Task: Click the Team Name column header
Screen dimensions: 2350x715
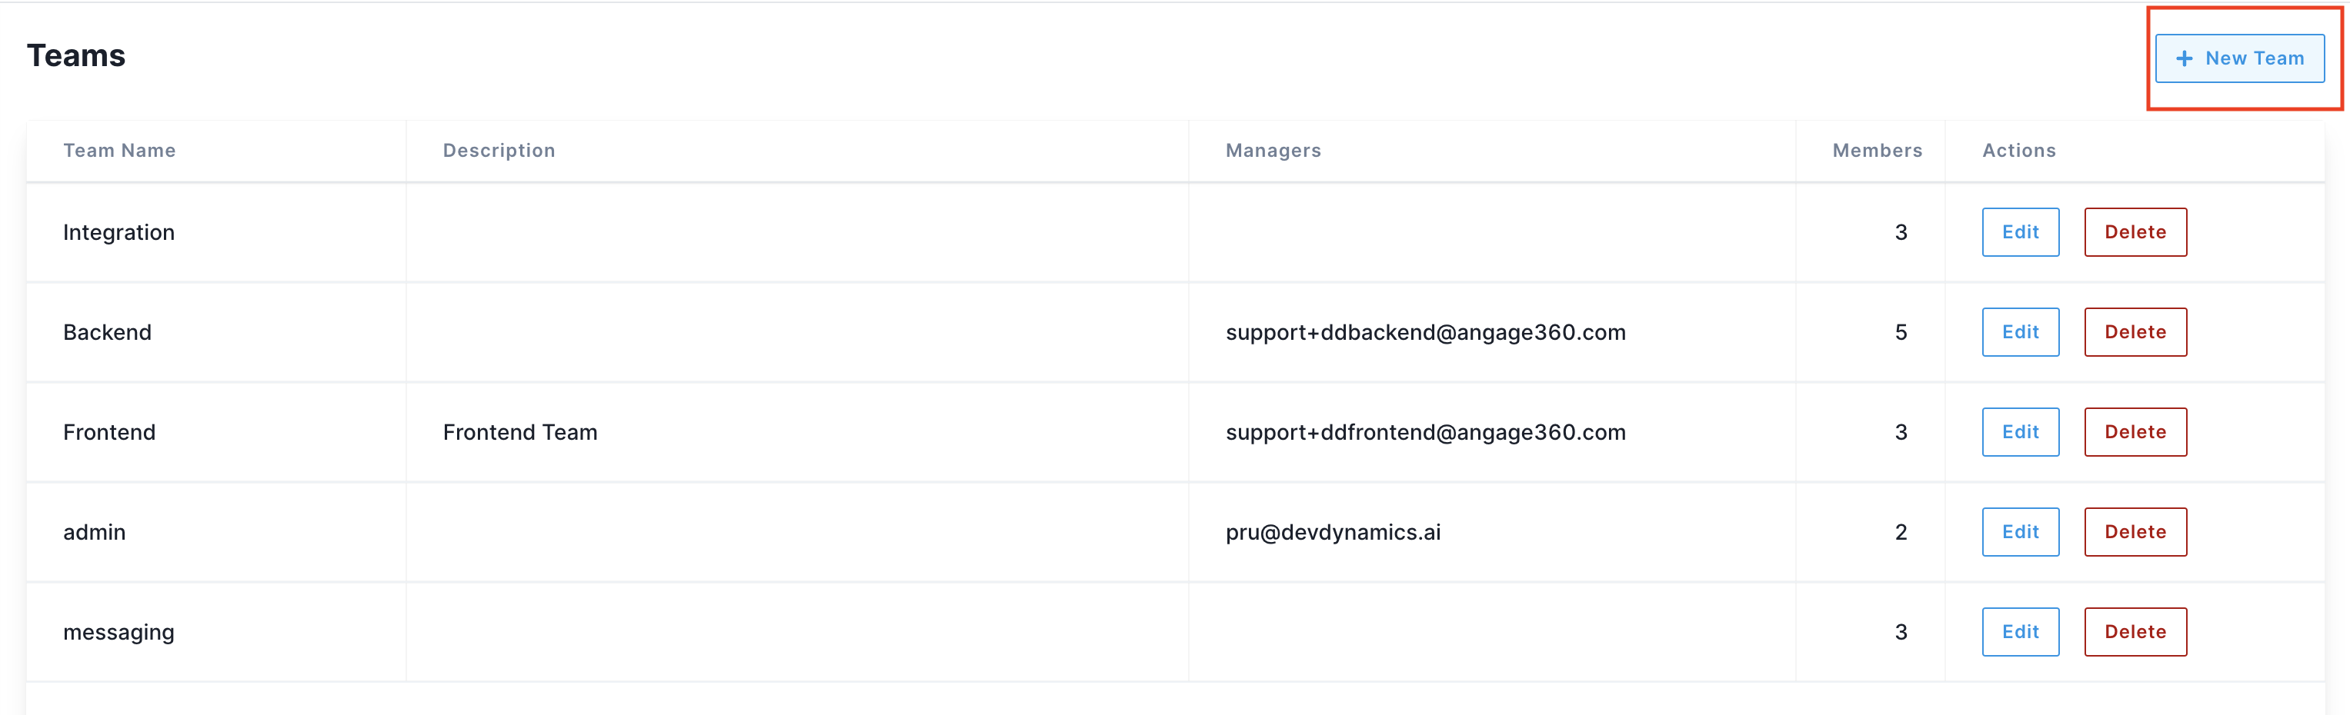Action: (x=119, y=151)
